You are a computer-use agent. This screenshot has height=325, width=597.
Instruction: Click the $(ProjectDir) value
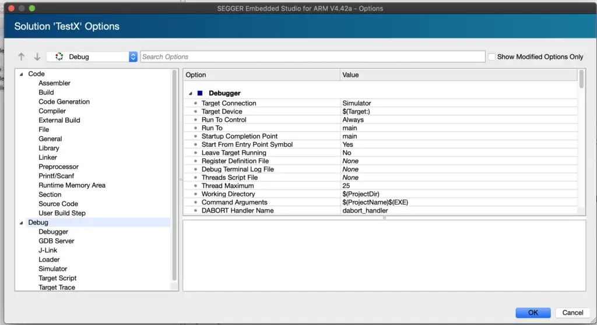click(361, 194)
